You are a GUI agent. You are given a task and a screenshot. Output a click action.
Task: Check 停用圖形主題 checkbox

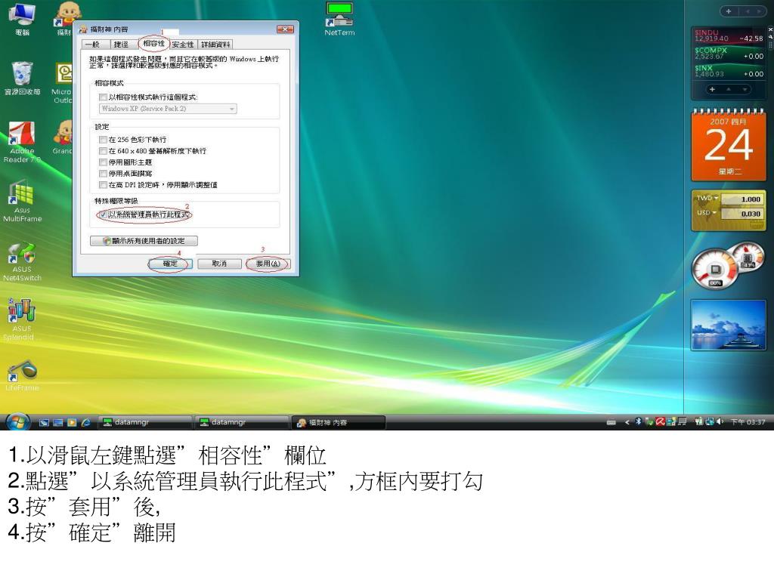[103, 162]
